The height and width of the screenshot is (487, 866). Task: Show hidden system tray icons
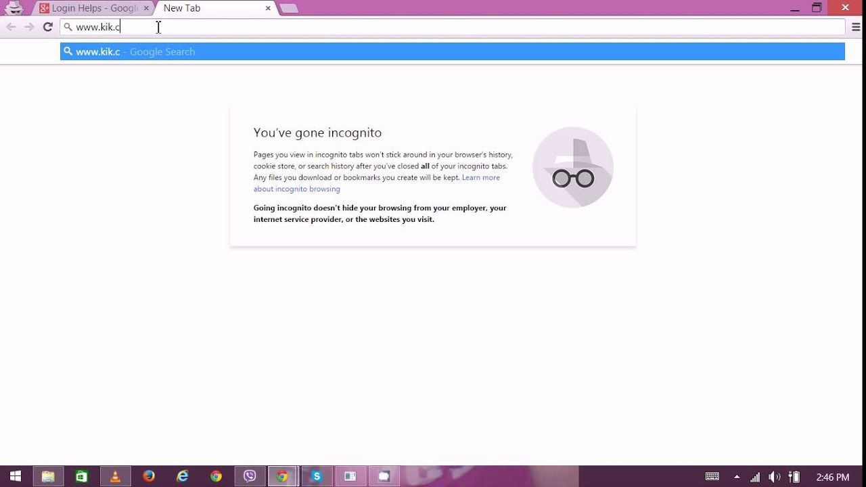click(x=737, y=477)
